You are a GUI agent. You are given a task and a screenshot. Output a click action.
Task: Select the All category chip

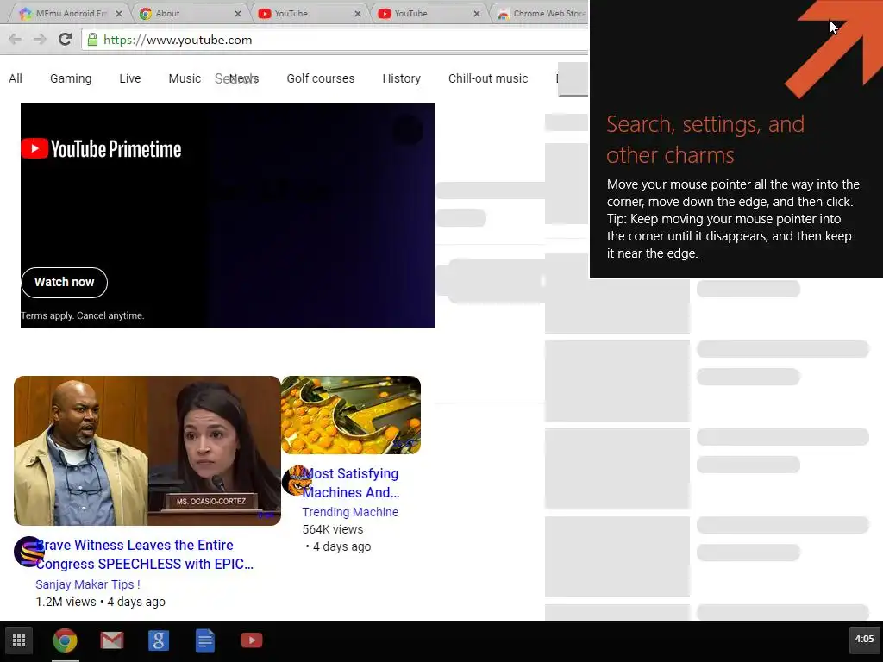click(16, 78)
